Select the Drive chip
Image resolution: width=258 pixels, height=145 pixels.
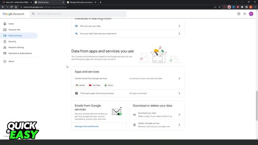click(109, 85)
